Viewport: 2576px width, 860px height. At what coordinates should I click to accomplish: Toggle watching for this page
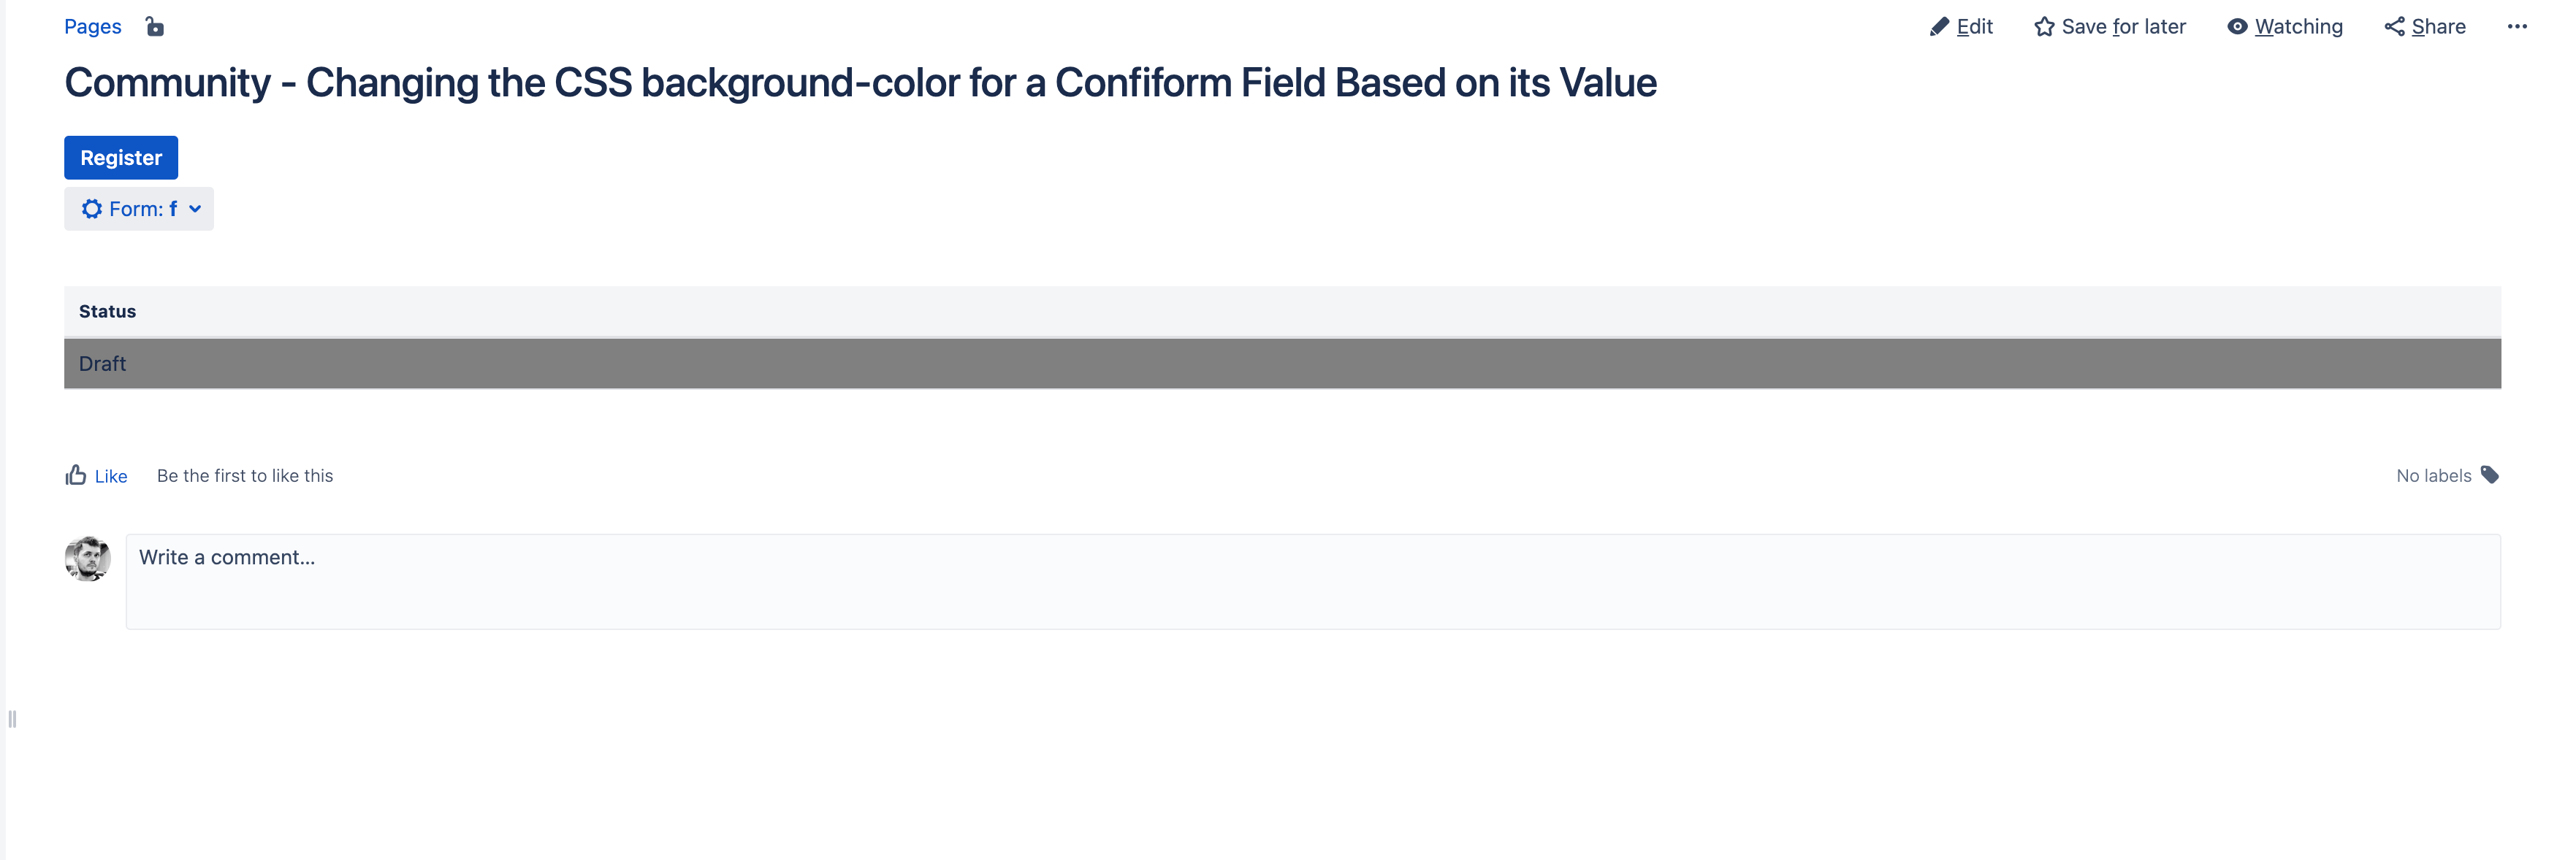(x=2297, y=26)
